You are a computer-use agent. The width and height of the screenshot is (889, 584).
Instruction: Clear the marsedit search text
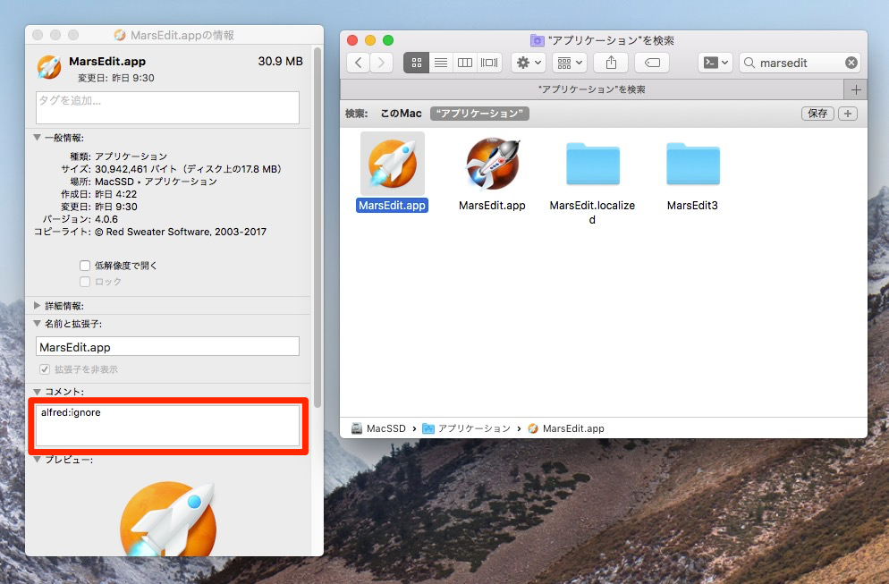pyautogui.click(x=851, y=63)
